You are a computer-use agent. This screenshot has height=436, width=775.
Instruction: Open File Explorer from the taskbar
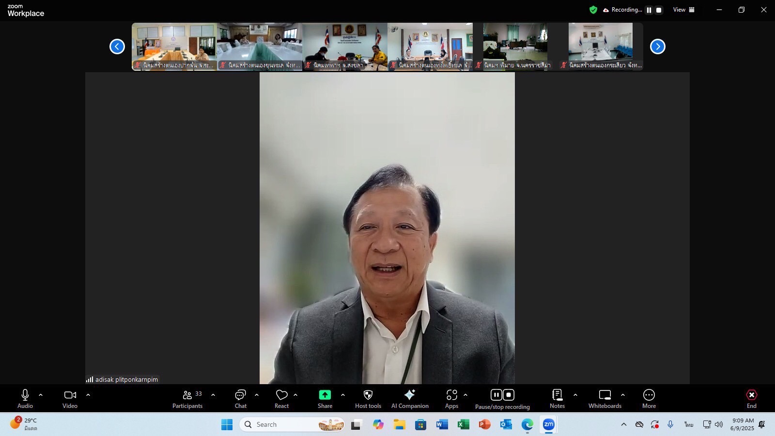click(399, 424)
